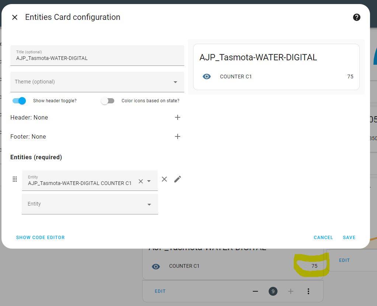
Task: Click Header: None label
Action: tap(29, 117)
